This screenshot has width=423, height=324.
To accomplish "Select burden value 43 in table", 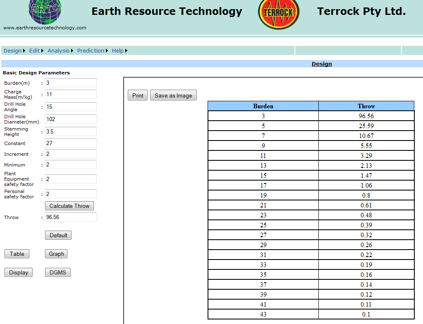I will point(263,314).
